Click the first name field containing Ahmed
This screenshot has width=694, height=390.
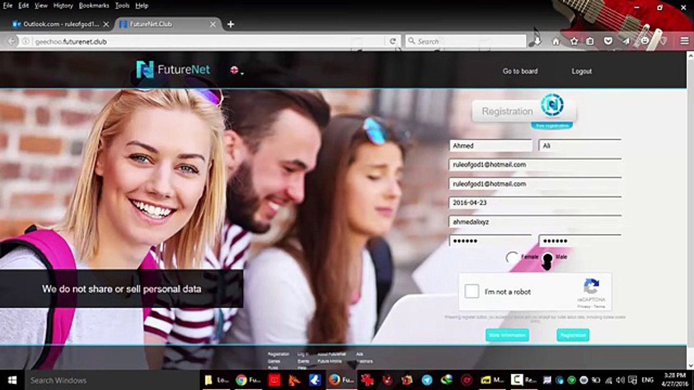pos(491,145)
